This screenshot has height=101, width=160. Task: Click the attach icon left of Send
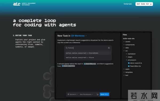(97, 94)
